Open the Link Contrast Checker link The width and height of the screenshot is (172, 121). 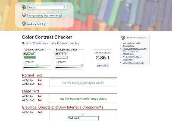coord(133,63)
